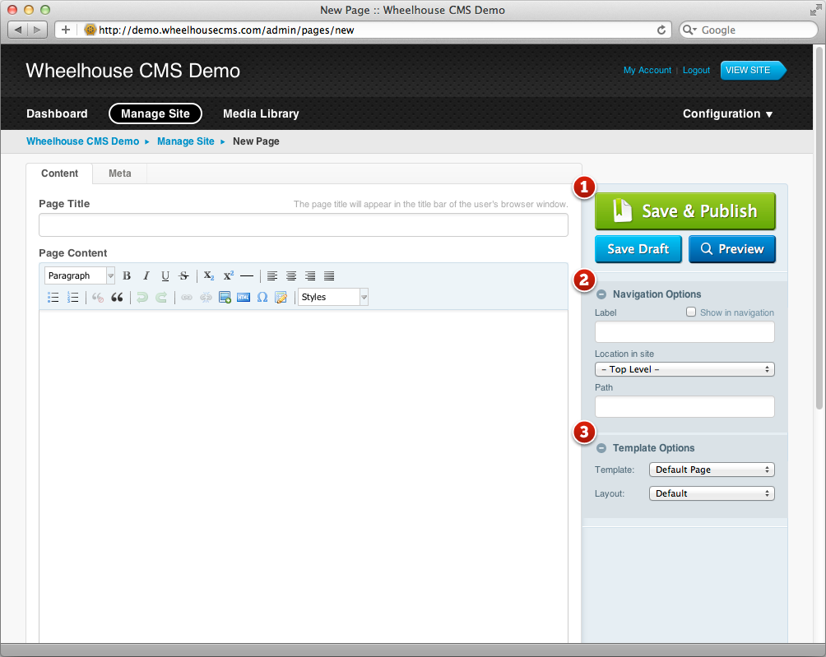Image resolution: width=826 pixels, height=657 pixels.
Task: Open the Layout dropdown
Action: (x=712, y=494)
